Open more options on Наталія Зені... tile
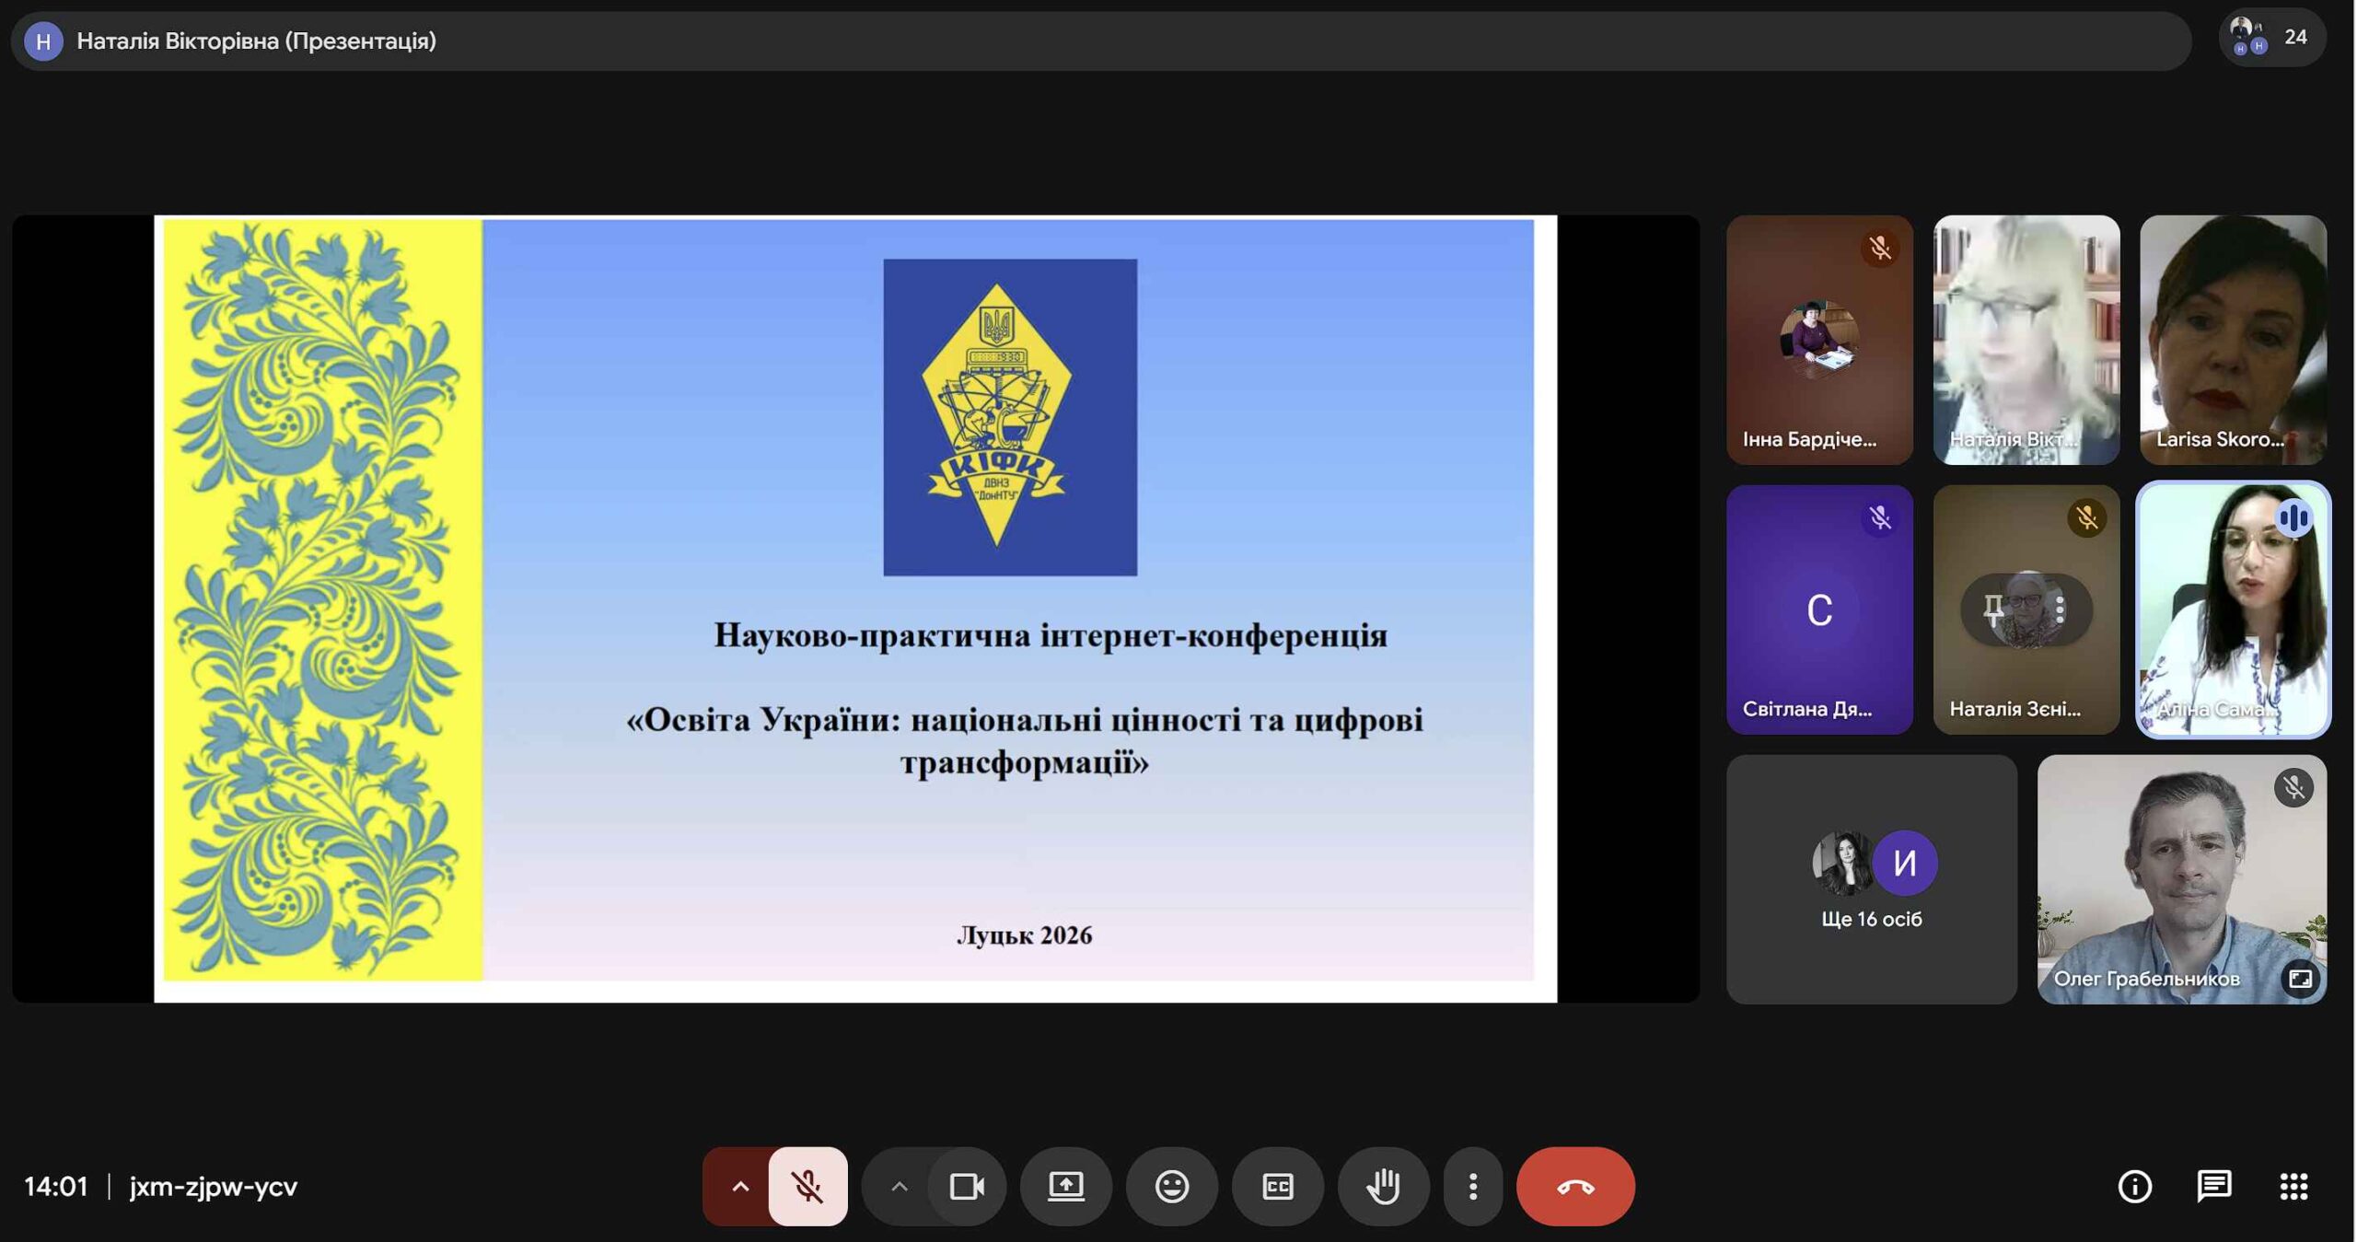2357x1242 pixels. click(2060, 609)
